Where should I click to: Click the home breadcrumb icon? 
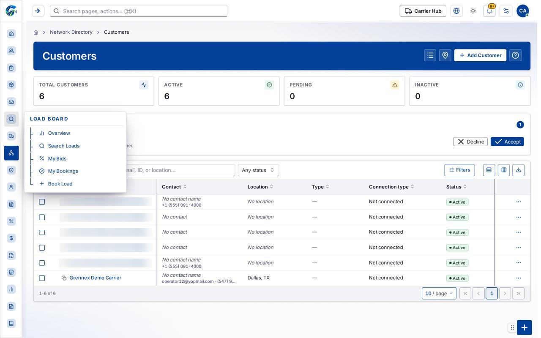click(36, 32)
